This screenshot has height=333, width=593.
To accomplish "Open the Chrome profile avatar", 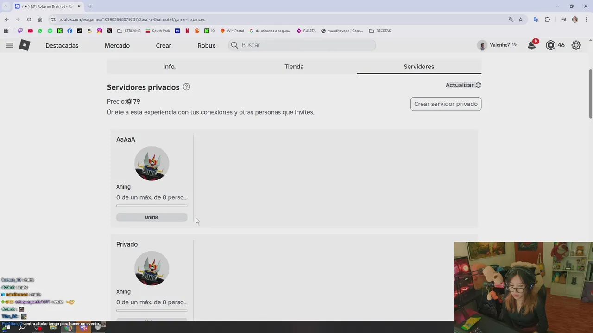I will pos(575,19).
